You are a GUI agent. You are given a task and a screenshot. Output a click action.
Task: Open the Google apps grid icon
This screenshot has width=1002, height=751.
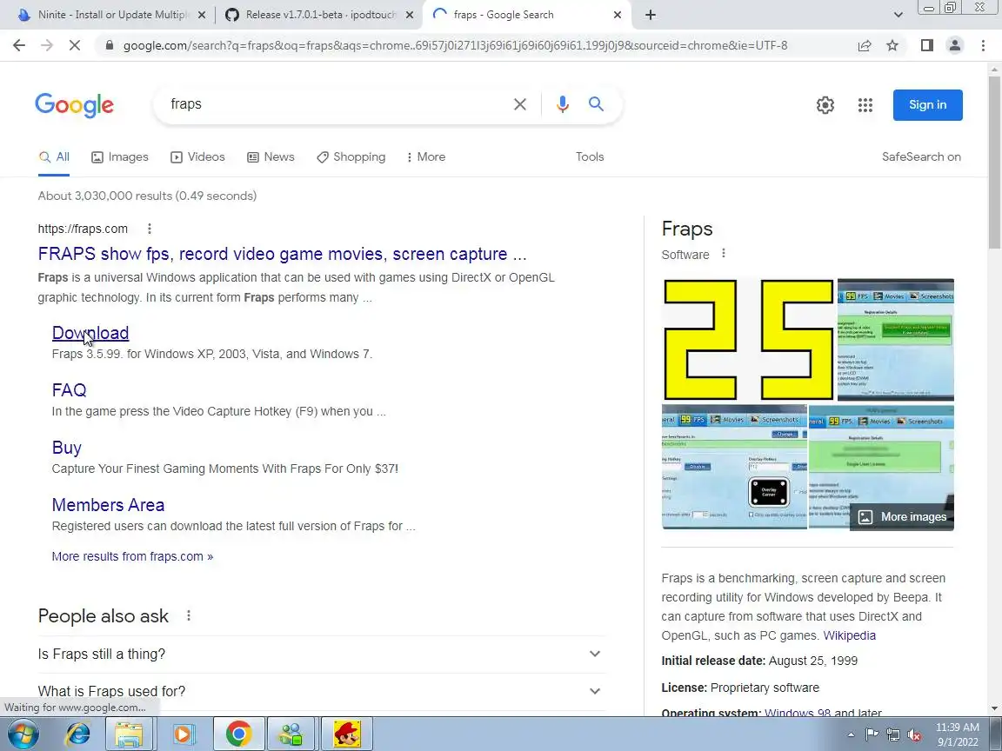tap(865, 104)
